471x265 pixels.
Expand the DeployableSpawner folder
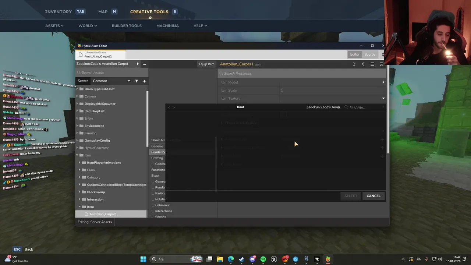click(x=77, y=104)
